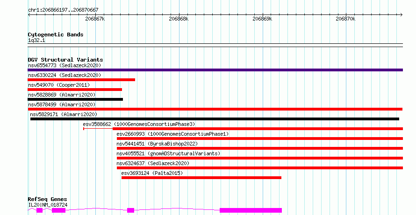Open the nsv5878499 (Almarri2020) label
416x215 pixels.
[62, 104]
